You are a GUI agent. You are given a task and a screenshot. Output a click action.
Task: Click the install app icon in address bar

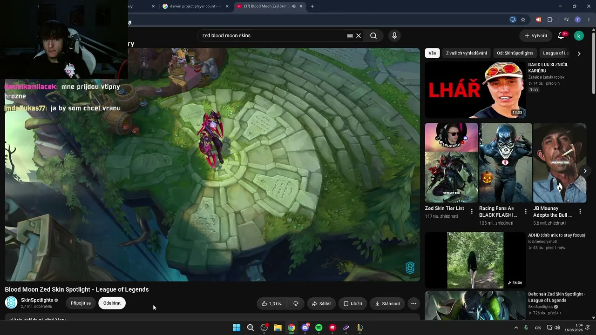click(513, 20)
